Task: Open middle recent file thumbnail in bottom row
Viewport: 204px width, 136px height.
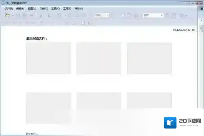Action: pyautogui.click(x=99, y=101)
